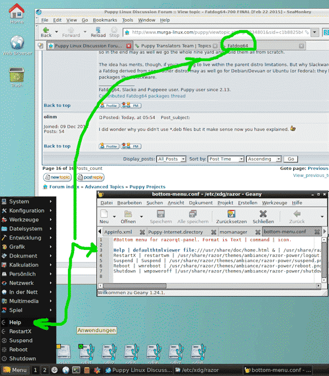Click the Previous page link
Viewport: 329px width, 376px height.
click(317, 168)
